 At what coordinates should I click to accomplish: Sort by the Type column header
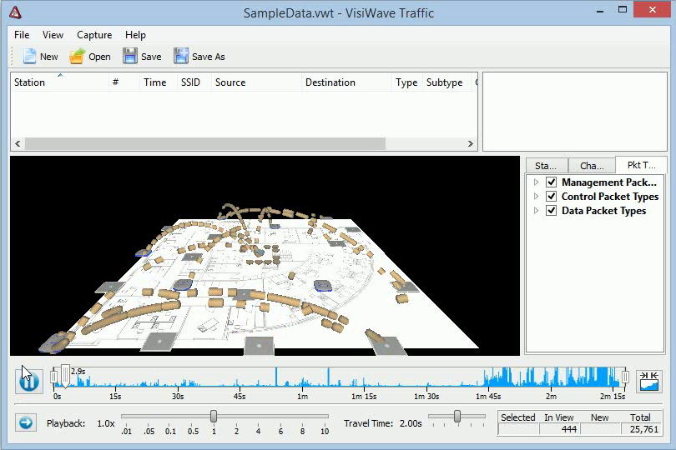(x=406, y=82)
